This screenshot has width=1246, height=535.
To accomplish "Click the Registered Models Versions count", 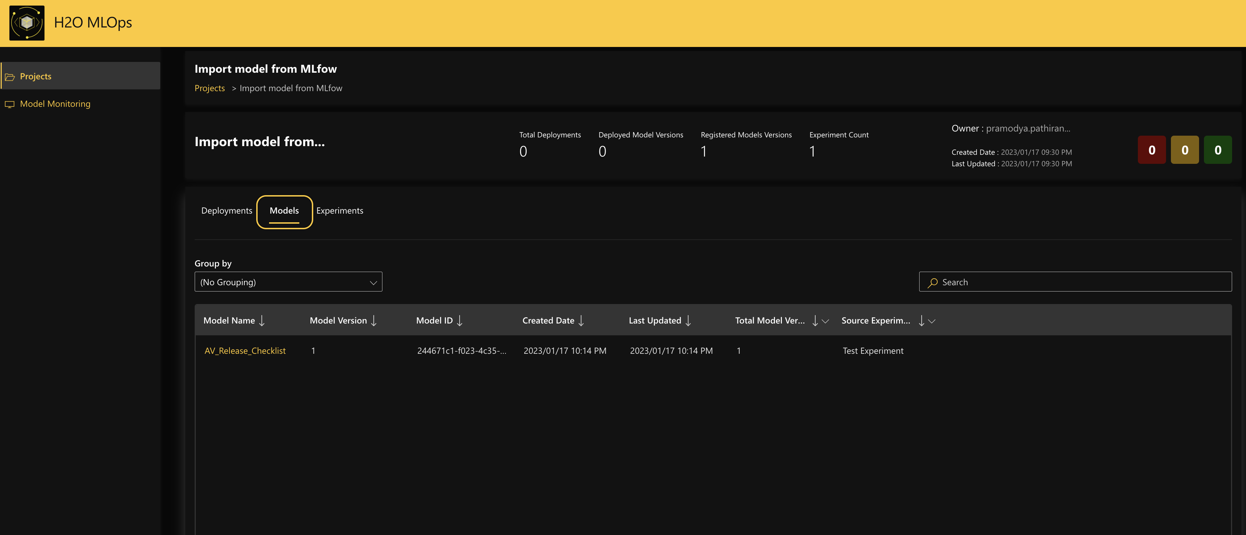I will tap(704, 152).
